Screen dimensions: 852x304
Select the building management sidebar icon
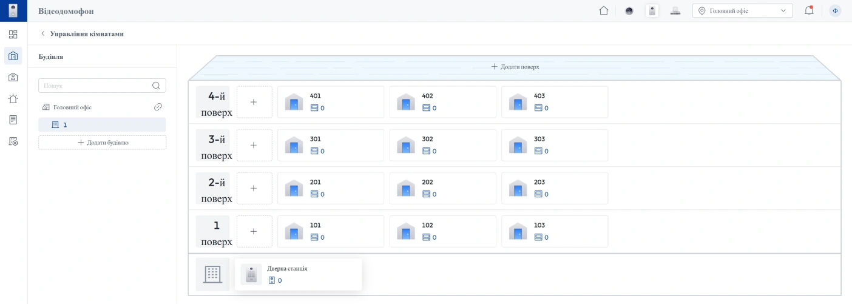13,56
